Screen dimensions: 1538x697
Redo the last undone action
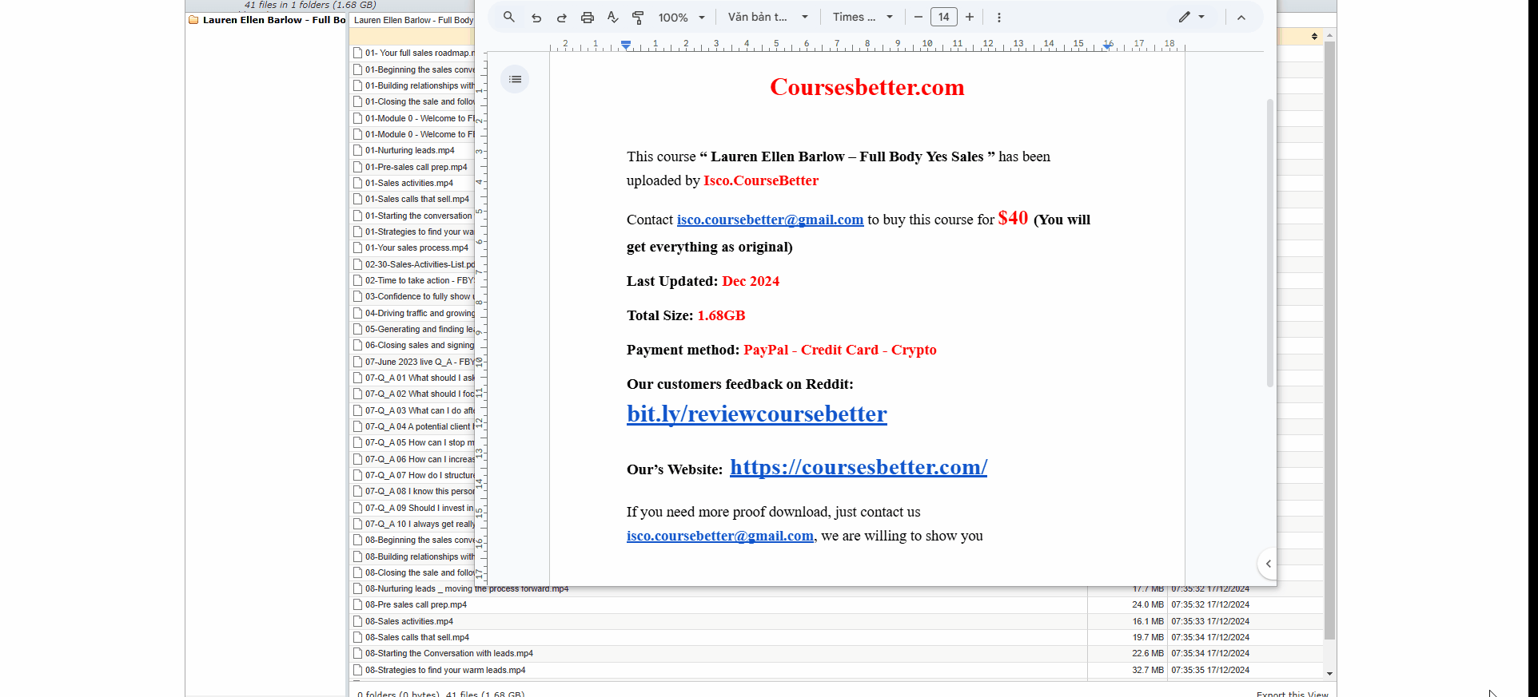tap(561, 18)
